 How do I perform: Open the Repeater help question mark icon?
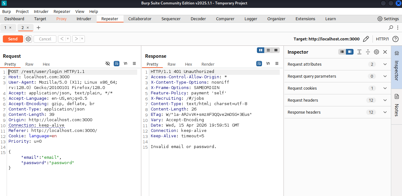tap(395, 39)
